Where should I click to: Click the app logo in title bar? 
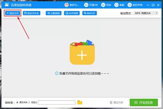pos(7,5)
